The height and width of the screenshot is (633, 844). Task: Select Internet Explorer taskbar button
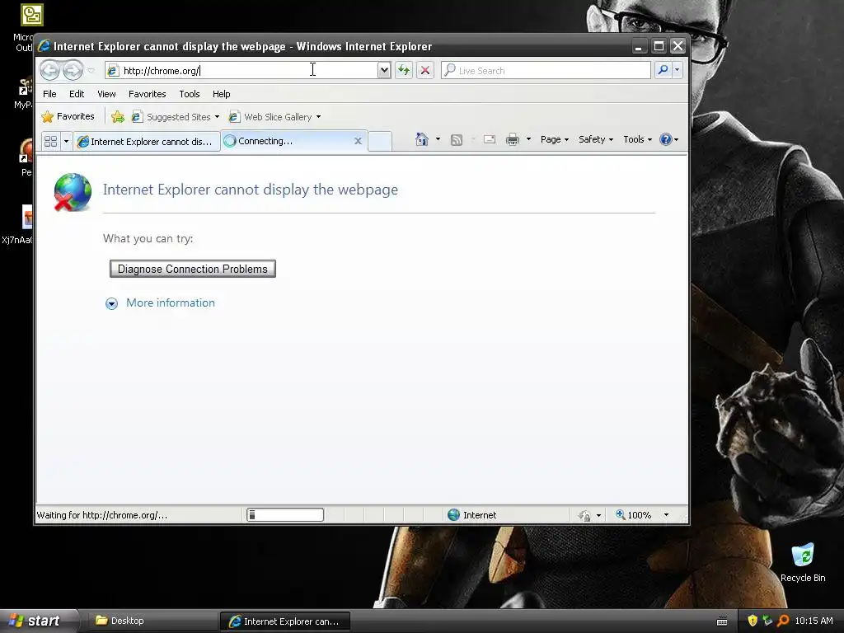pos(285,621)
